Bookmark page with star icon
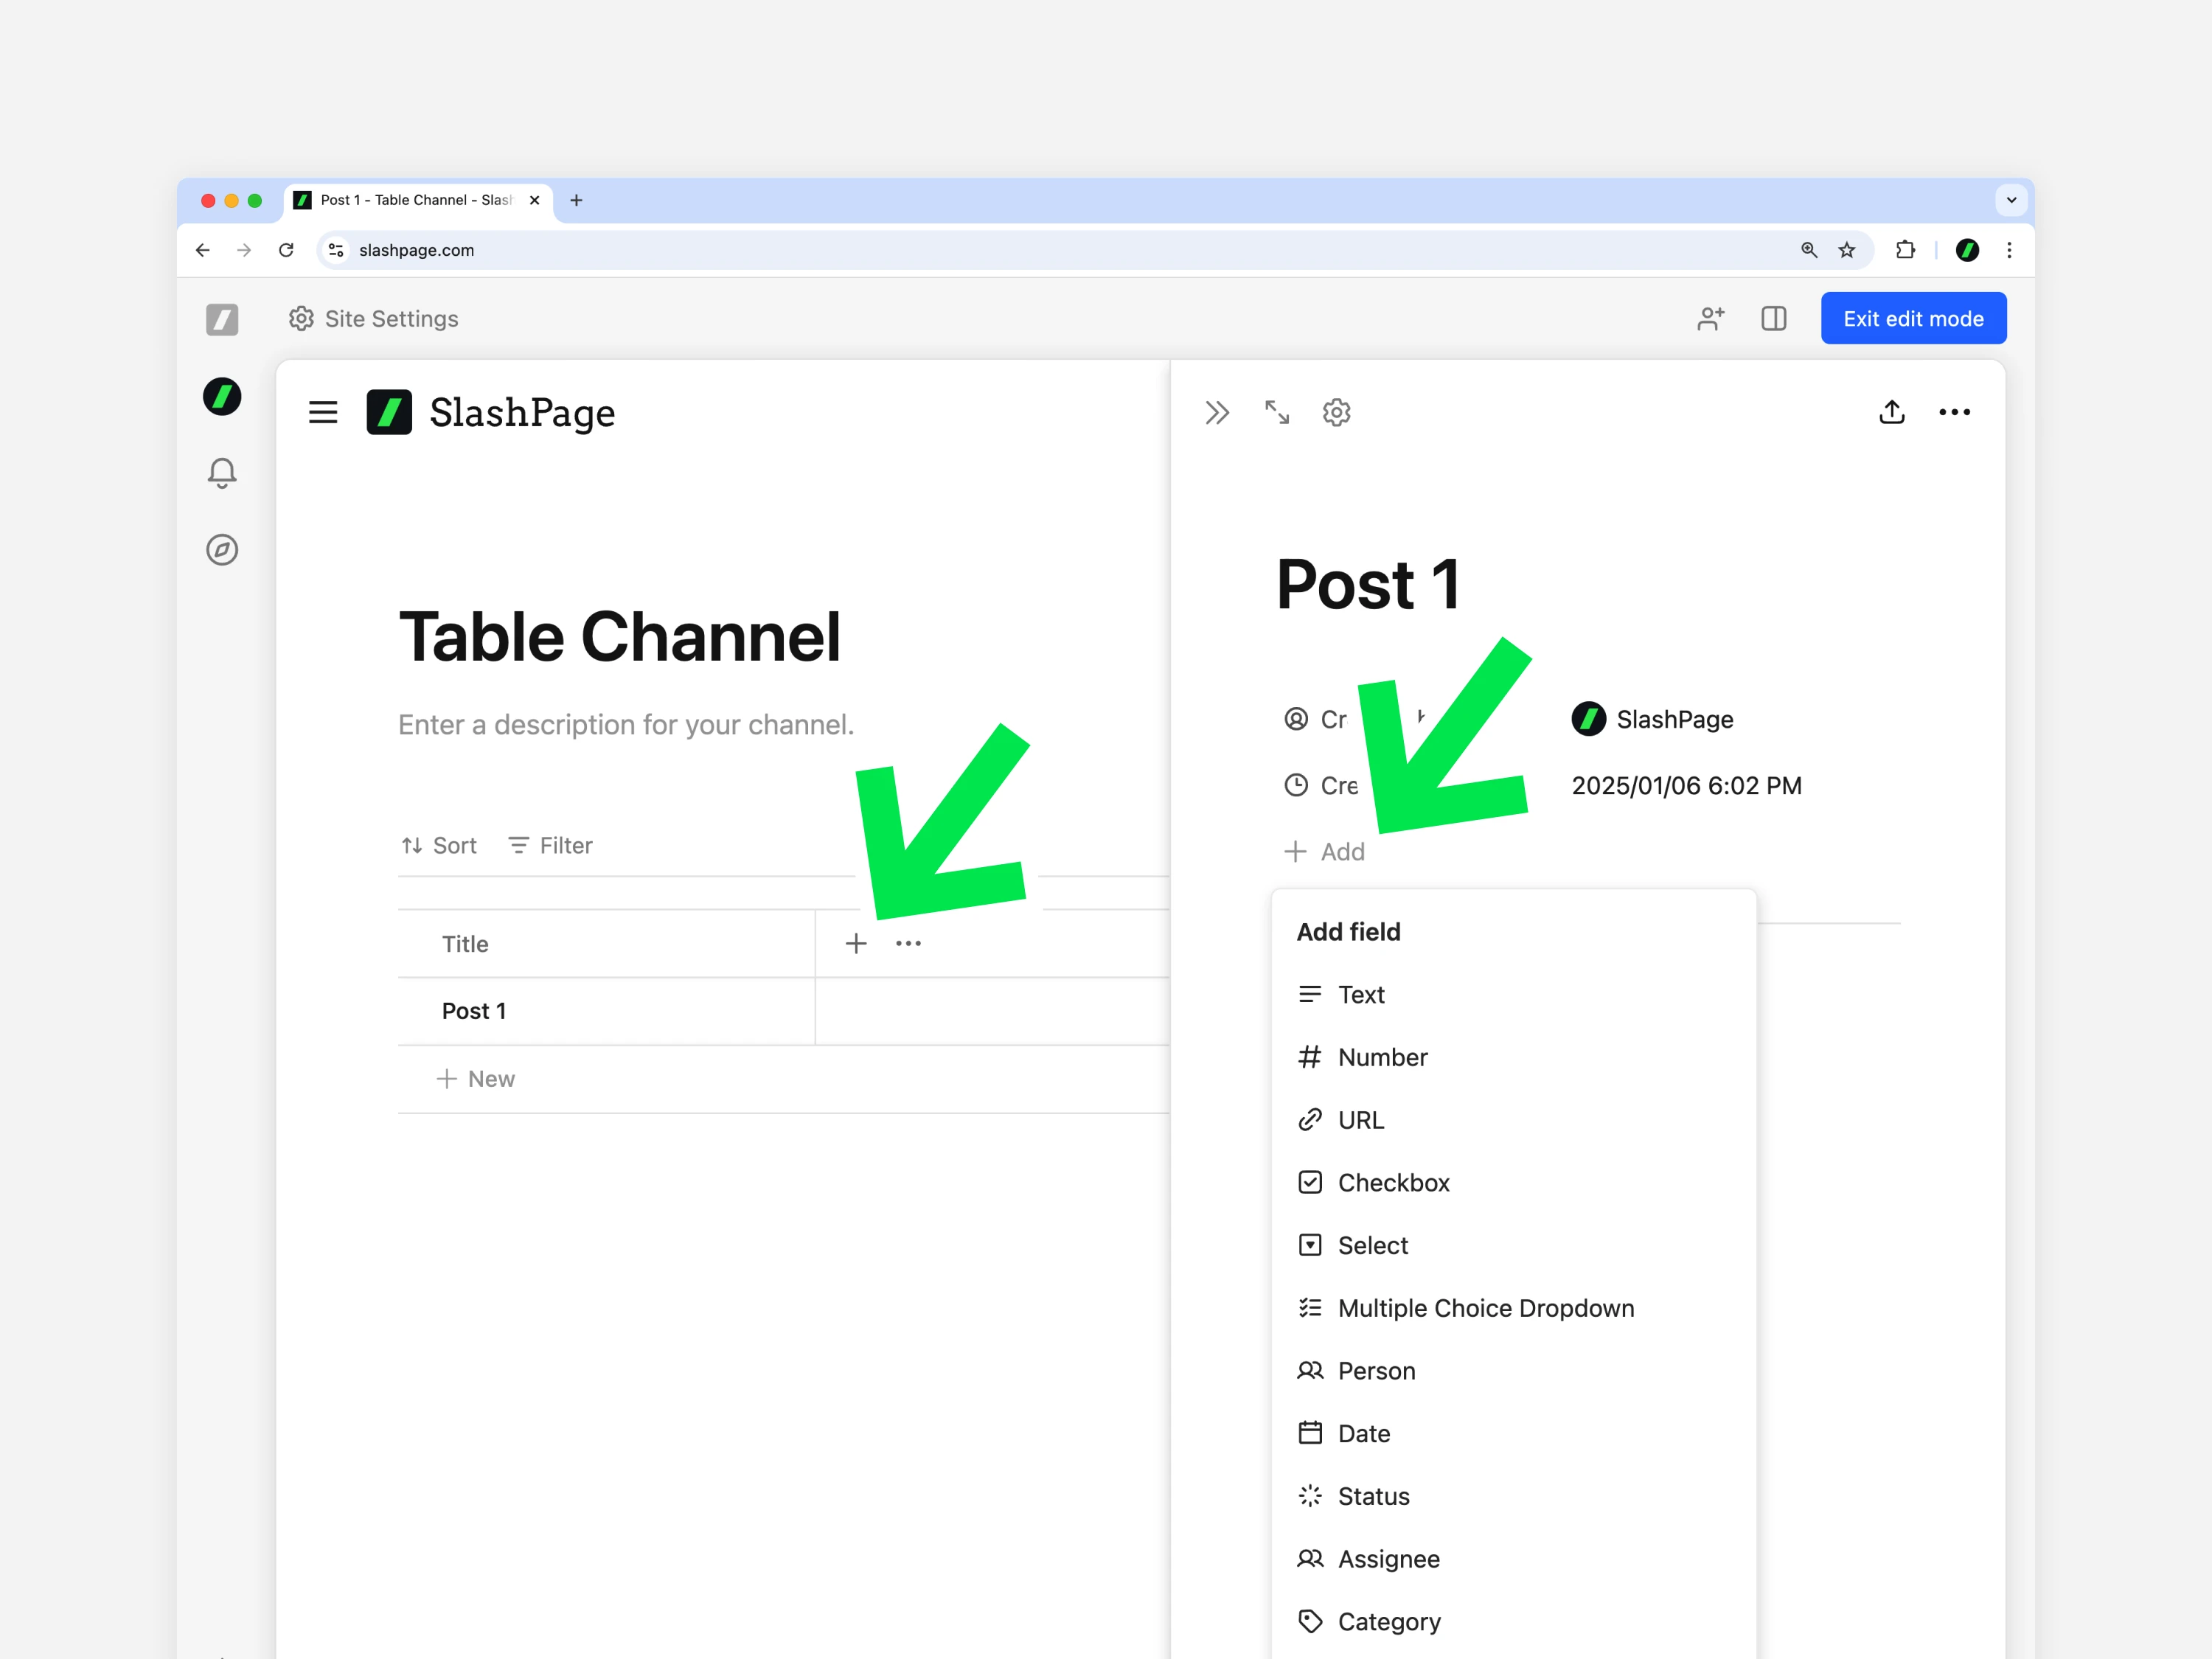2212x1659 pixels. click(1847, 250)
